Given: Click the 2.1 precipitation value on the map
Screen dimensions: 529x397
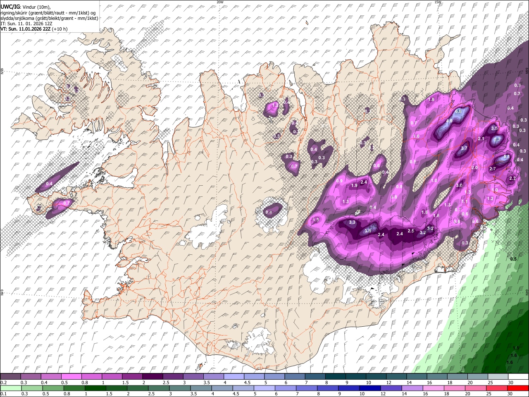Looking at the screenshot, I should click(481, 139).
